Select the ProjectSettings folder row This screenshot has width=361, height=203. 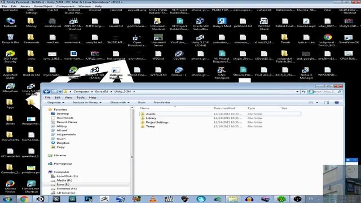(x=220, y=122)
